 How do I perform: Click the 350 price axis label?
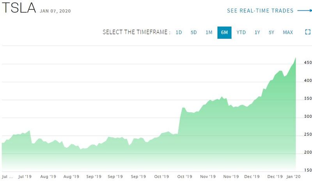(308, 99)
